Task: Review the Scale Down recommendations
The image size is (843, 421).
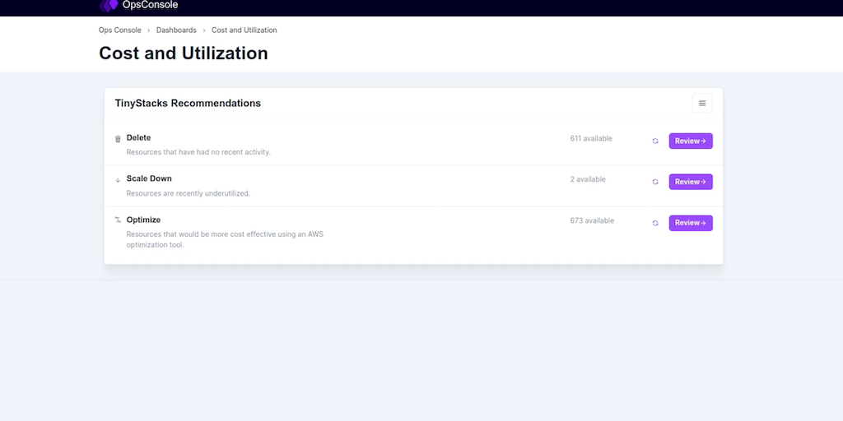Action: click(691, 182)
